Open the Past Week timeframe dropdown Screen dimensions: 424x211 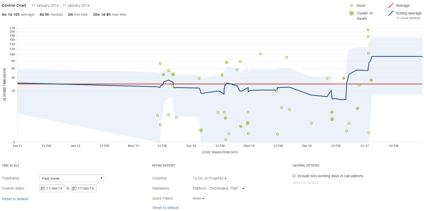coord(72,178)
